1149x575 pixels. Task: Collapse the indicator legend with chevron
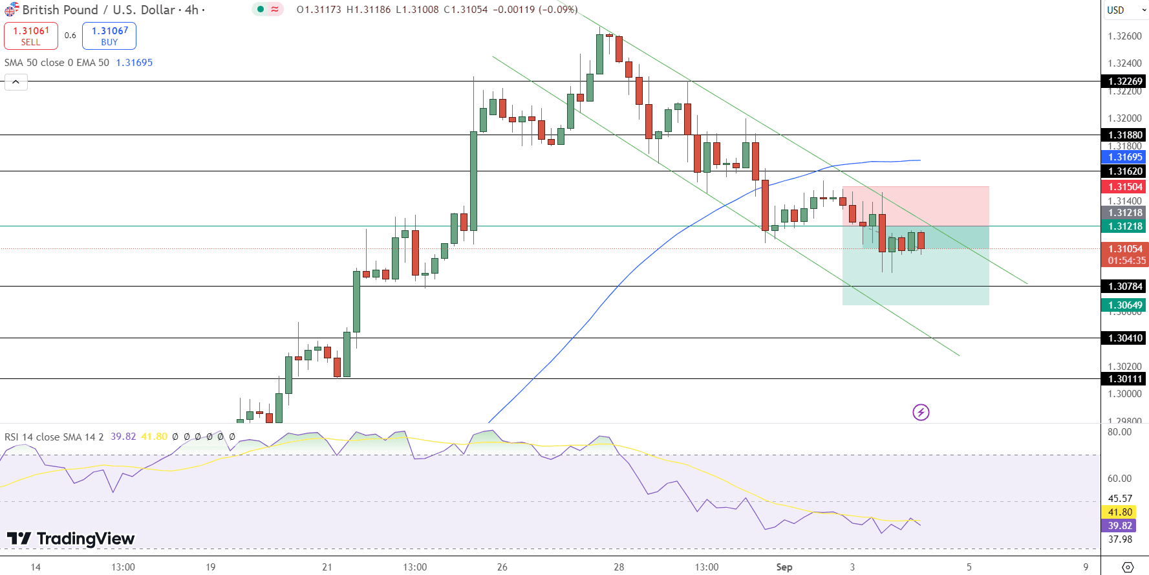pyautogui.click(x=16, y=82)
